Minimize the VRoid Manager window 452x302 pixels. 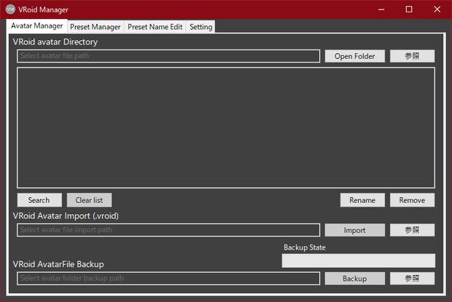(381, 9)
